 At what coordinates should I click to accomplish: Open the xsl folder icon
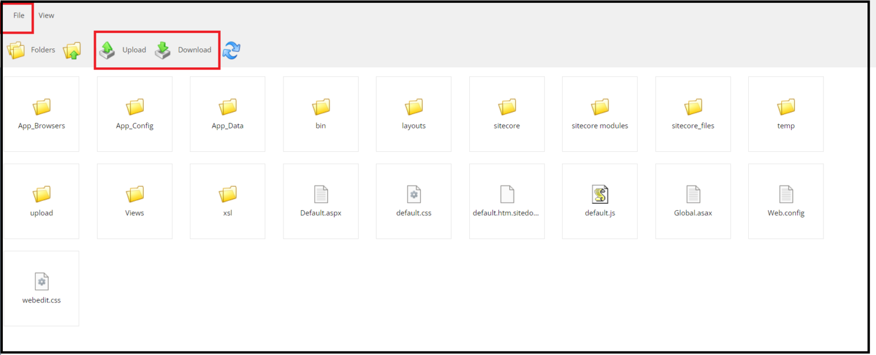pos(228,195)
